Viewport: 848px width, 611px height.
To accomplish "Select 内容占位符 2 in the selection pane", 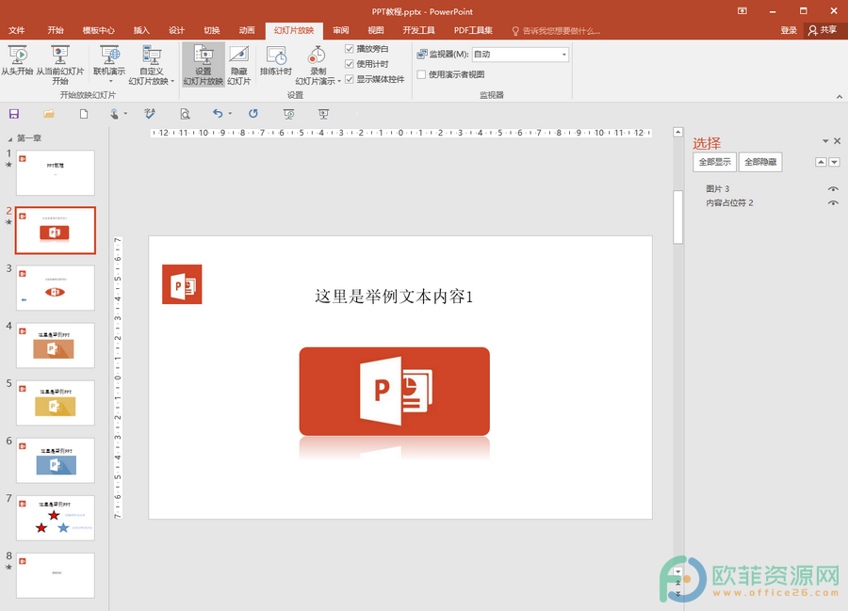I will 729,203.
